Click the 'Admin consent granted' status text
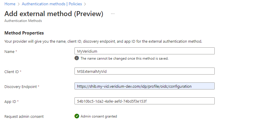This screenshot has height=126, width=262. tap(99, 116)
